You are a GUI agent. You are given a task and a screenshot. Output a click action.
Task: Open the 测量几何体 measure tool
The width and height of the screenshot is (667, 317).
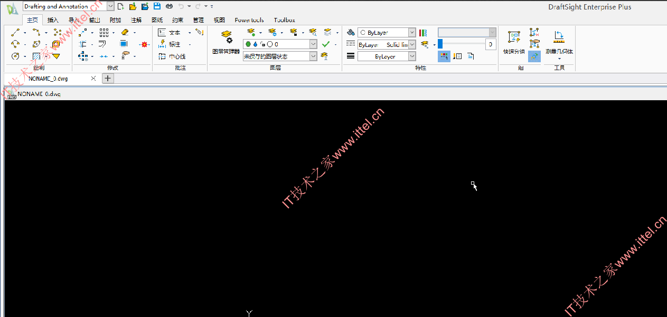(559, 44)
